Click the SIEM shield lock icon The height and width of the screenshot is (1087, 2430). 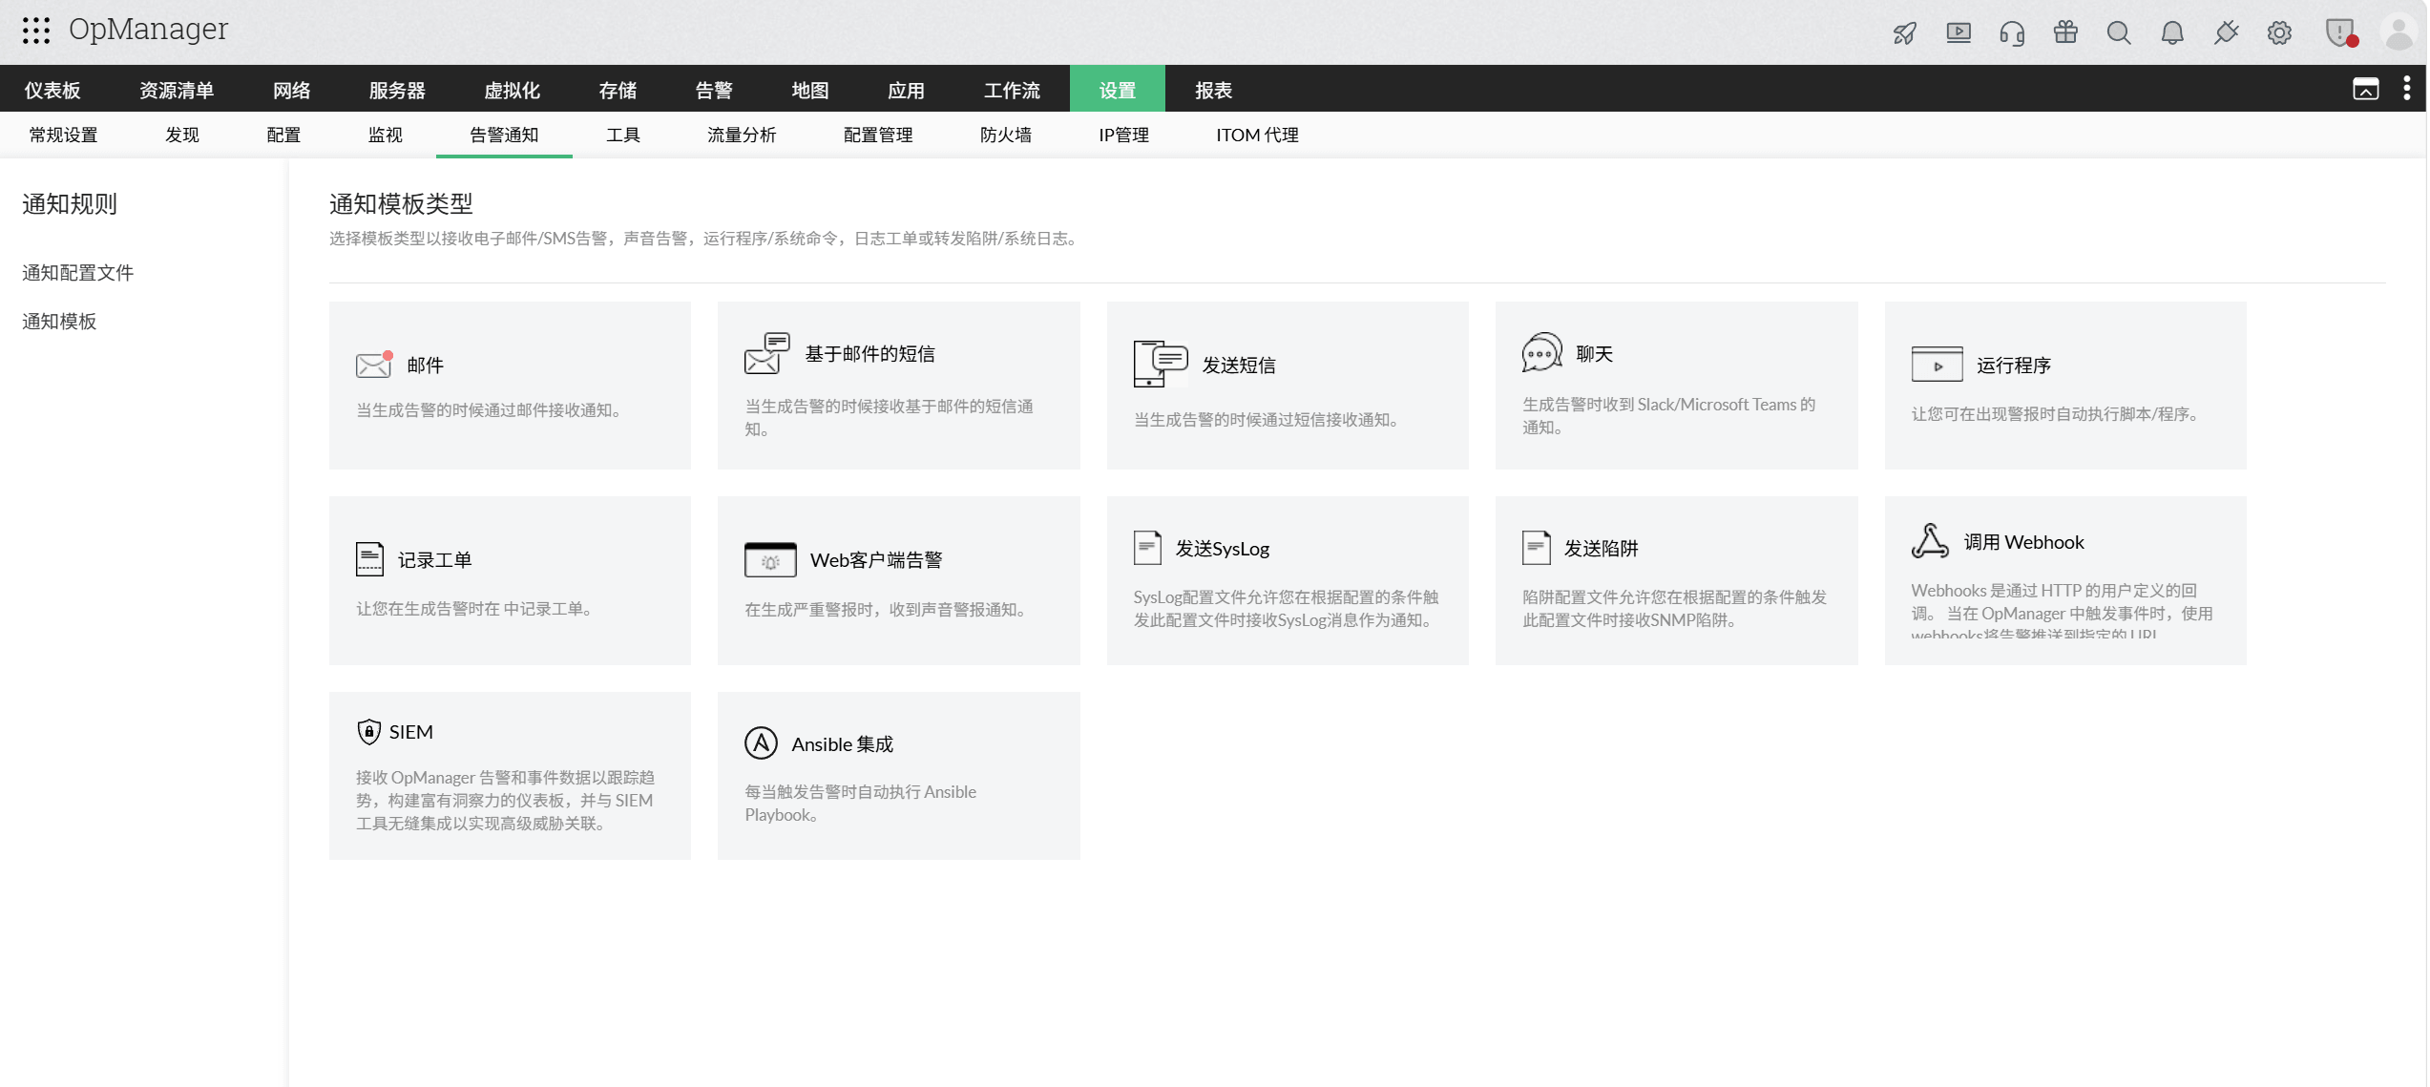[x=368, y=731]
